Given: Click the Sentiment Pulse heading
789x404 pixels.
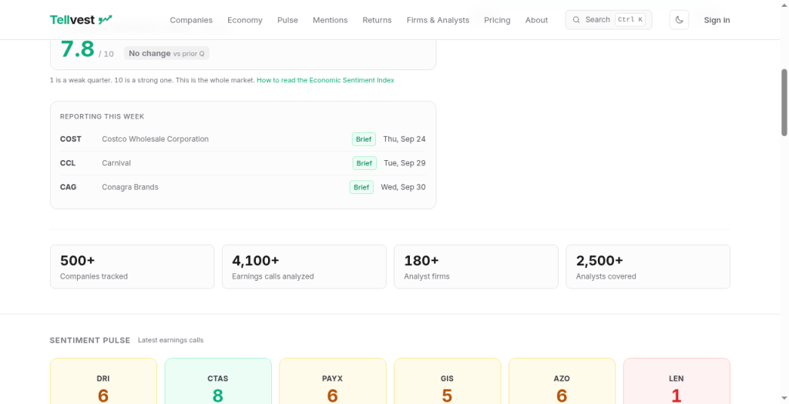Looking at the screenshot, I should tap(90, 340).
